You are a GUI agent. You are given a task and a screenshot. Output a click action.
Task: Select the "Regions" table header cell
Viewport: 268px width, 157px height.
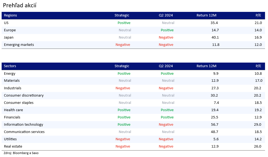10,15
